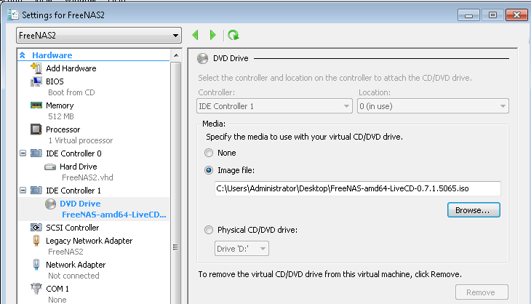Viewport: 531px width, 304px height.
Task: Click the Network Adapter icon
Action: click(x=36, y=265)
